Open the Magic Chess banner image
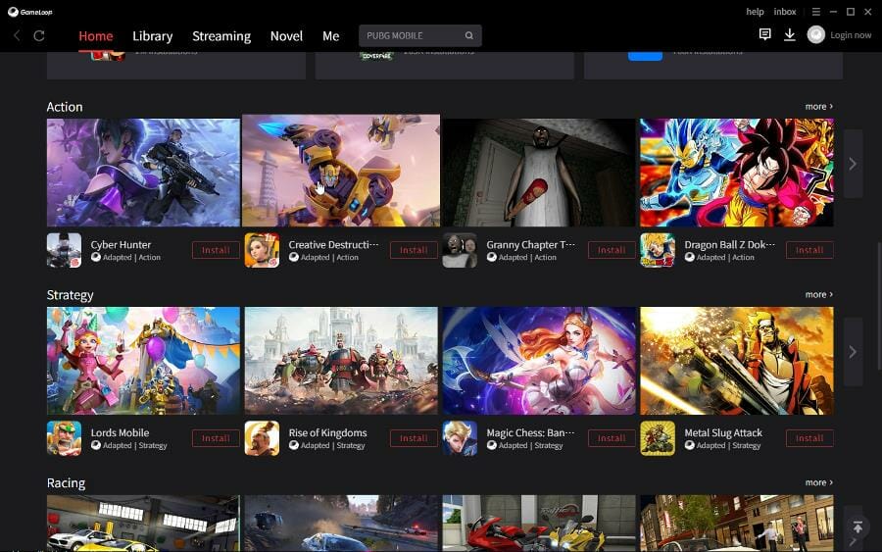 point(539,361)
